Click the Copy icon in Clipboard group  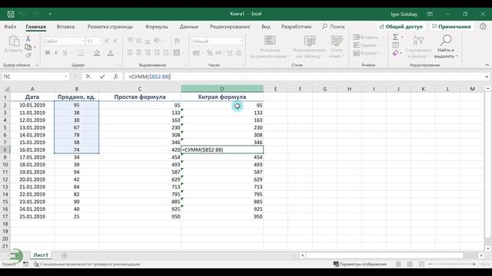pyautogui.click(x=28, y=47)
